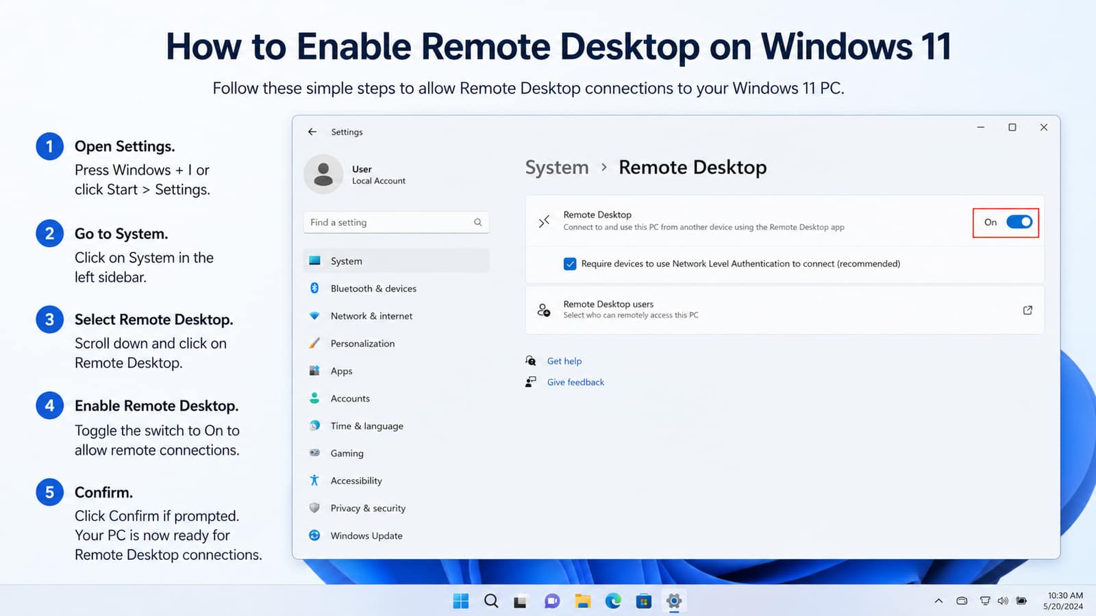Click the Accounts person icon
Screen dimensions: 1096x616
click(x=314, y=398)
